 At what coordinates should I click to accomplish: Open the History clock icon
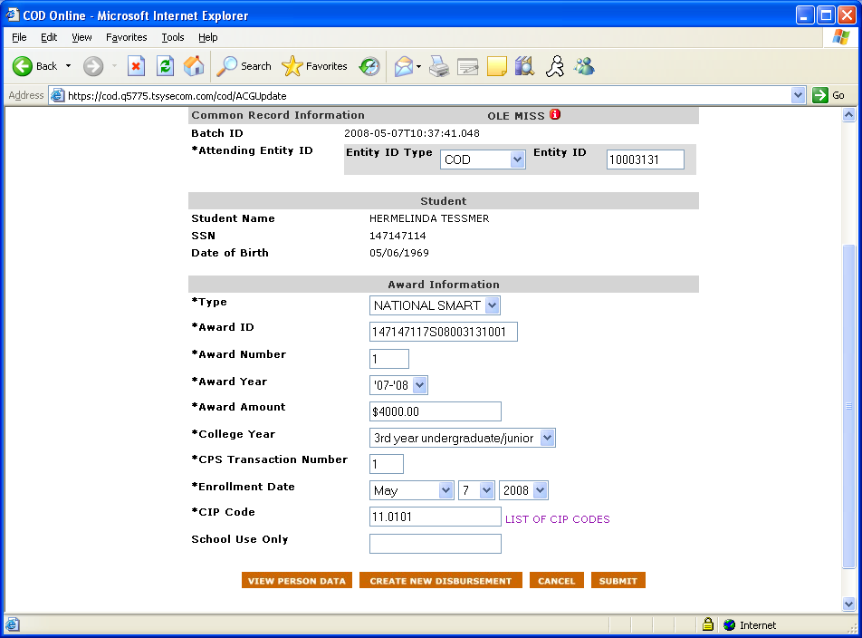(369, 66)
